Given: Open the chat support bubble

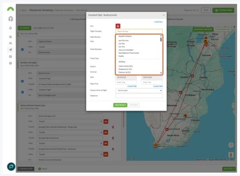Looking at the screenshot, I should point(11,167).
